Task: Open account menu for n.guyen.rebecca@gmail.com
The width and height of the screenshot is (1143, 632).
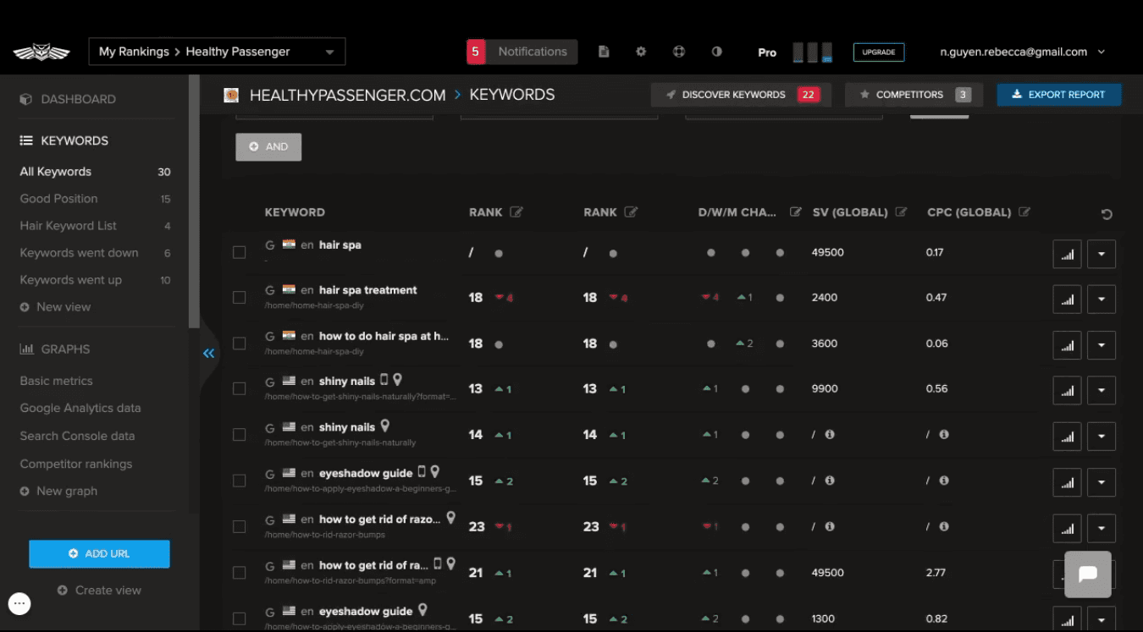Action: pos(1023,52)
